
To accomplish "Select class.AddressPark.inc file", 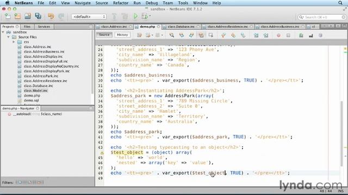I will click(41, 76).
